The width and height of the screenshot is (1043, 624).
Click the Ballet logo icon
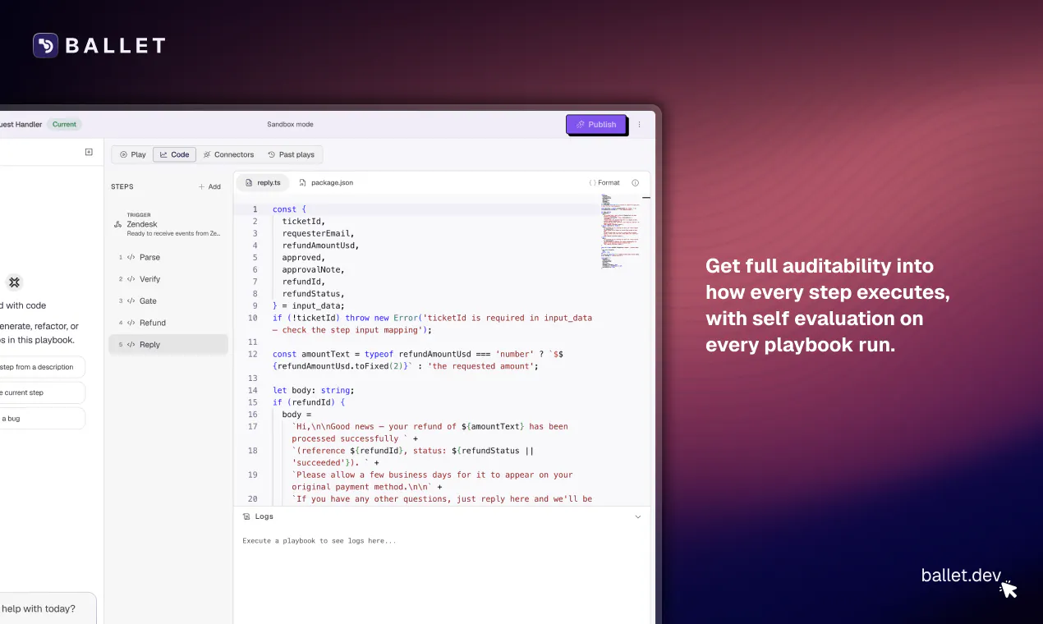pos(45,45)
